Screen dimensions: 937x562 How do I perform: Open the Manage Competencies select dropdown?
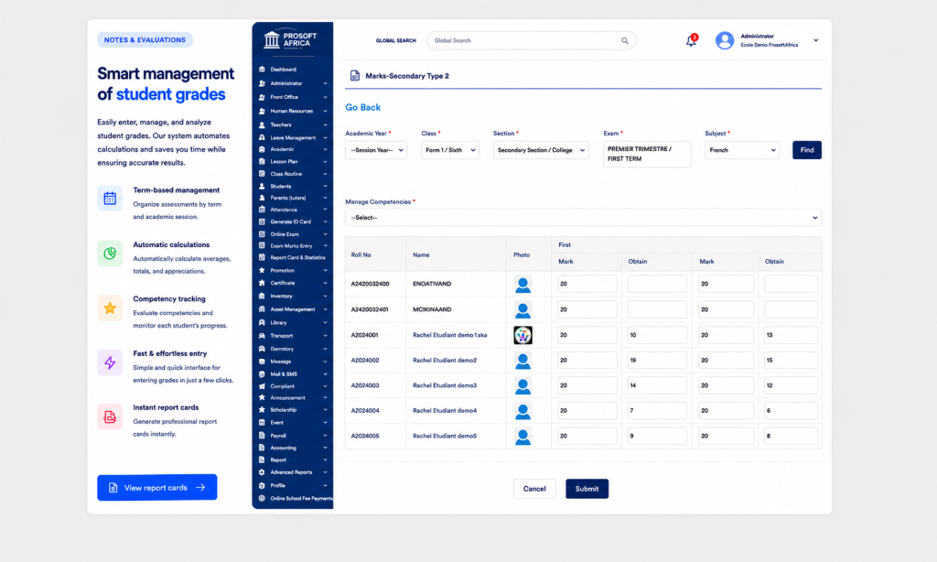click(583, 218)
